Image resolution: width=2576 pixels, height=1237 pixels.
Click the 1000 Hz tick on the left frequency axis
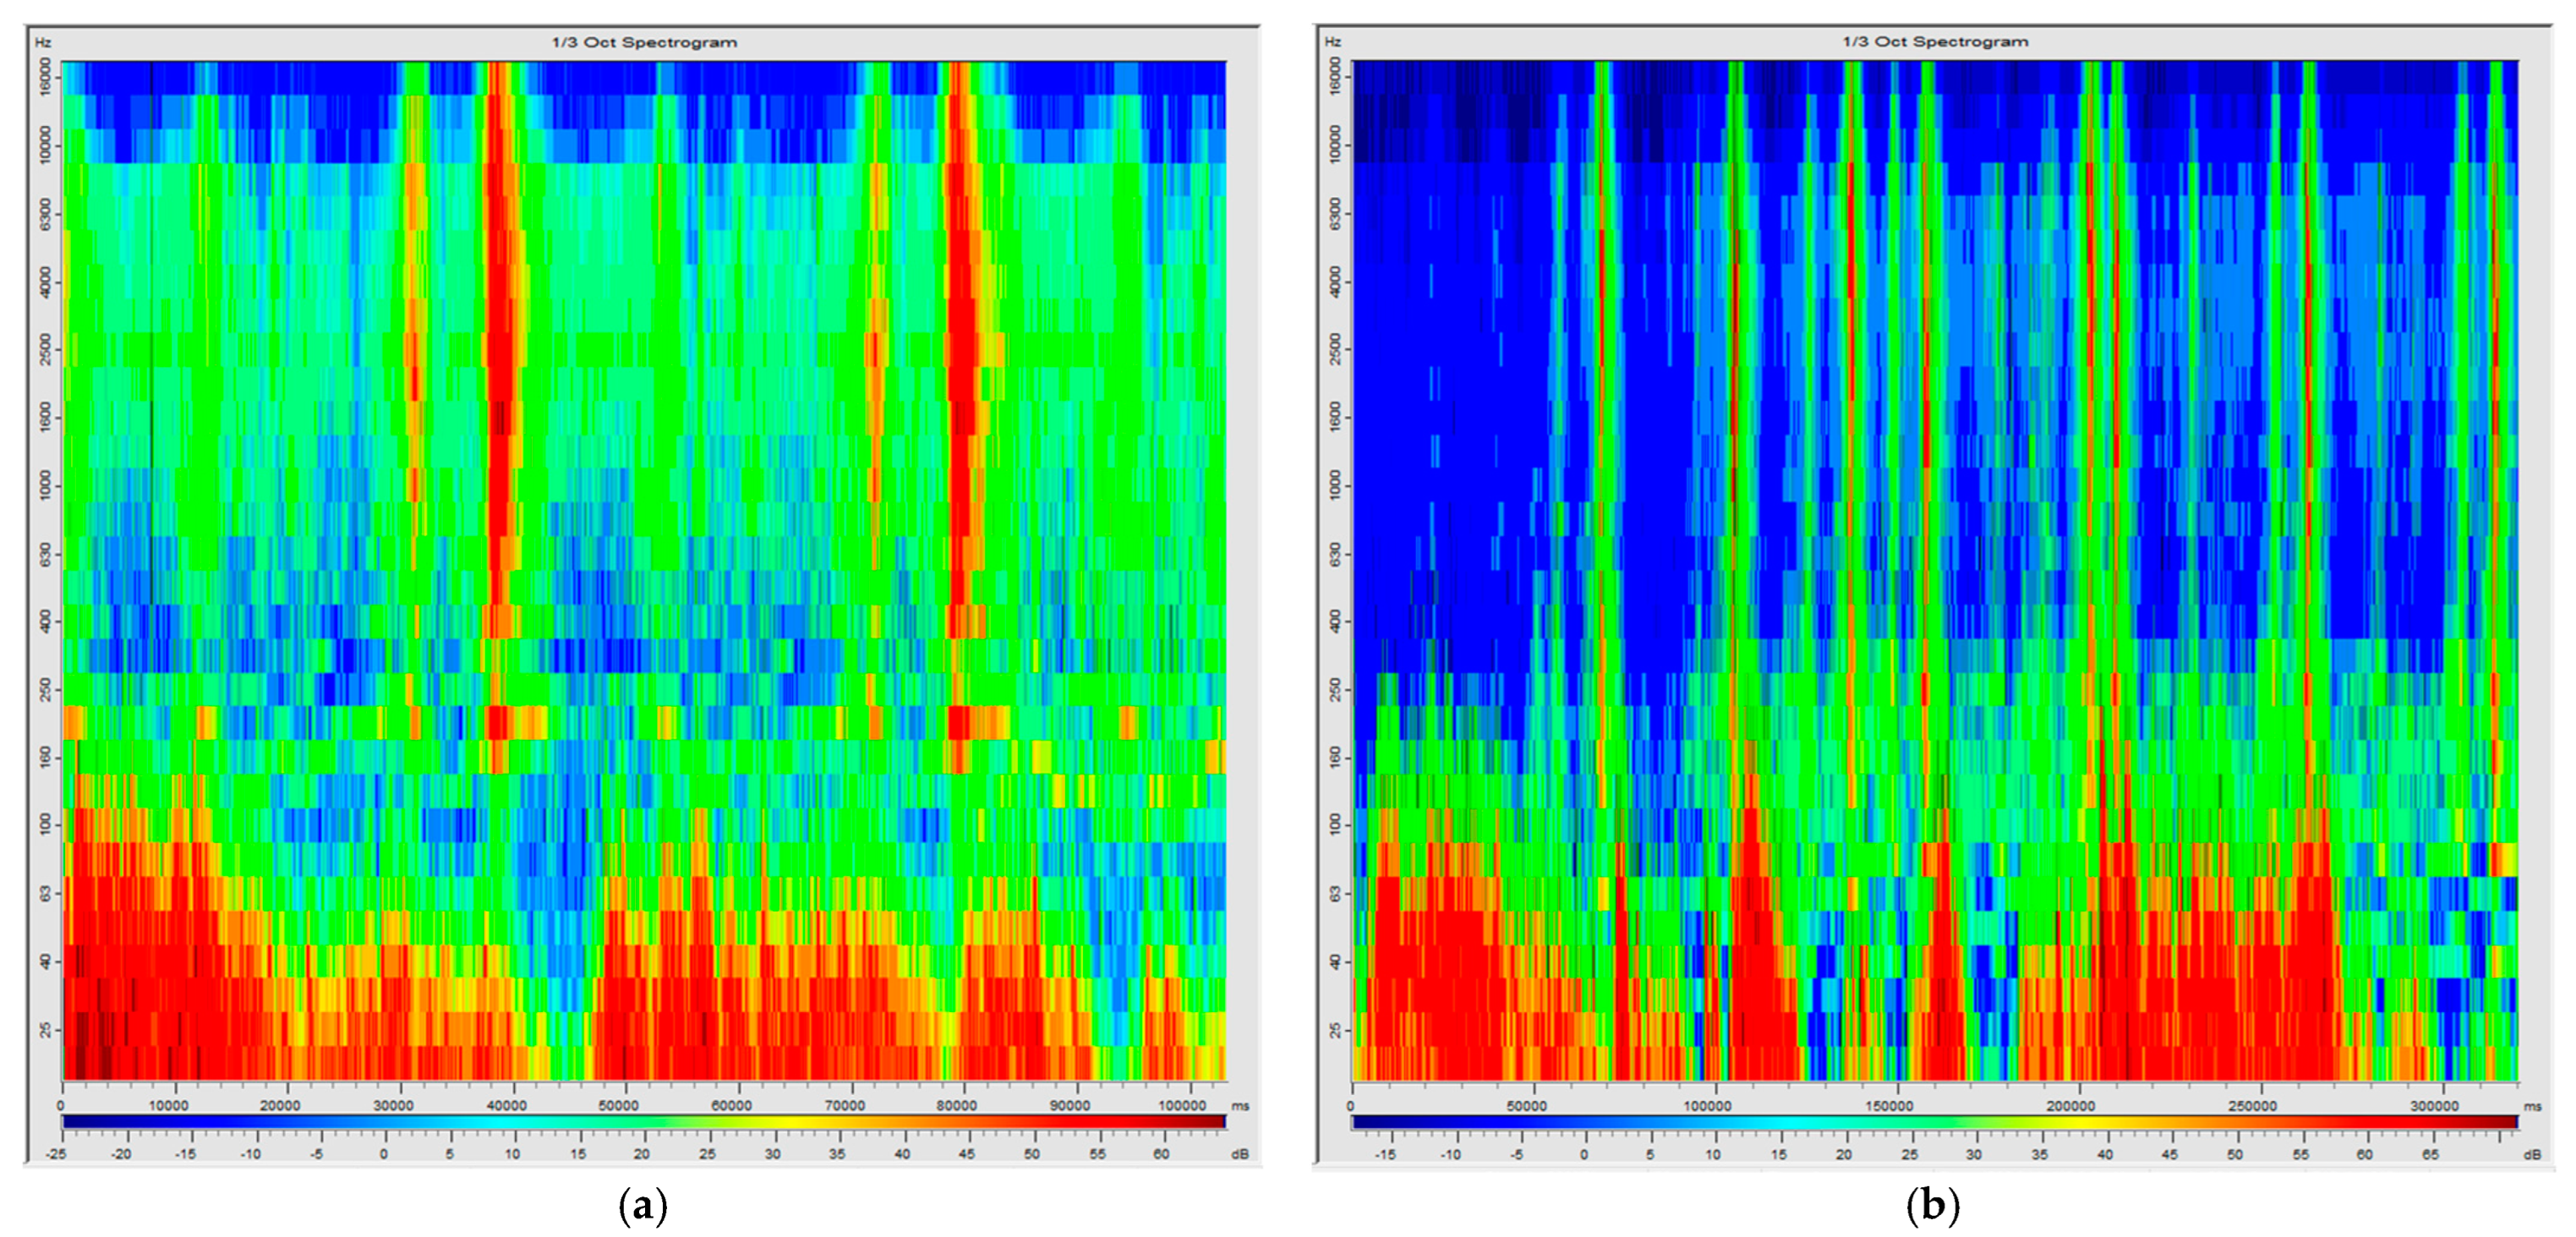[44, 486]
